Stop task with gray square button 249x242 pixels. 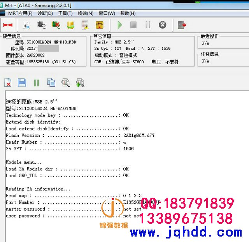133,25
